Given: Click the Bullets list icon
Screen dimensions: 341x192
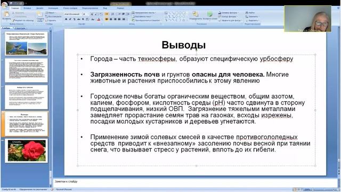Looking at the screenshot, I should [107, 14].
